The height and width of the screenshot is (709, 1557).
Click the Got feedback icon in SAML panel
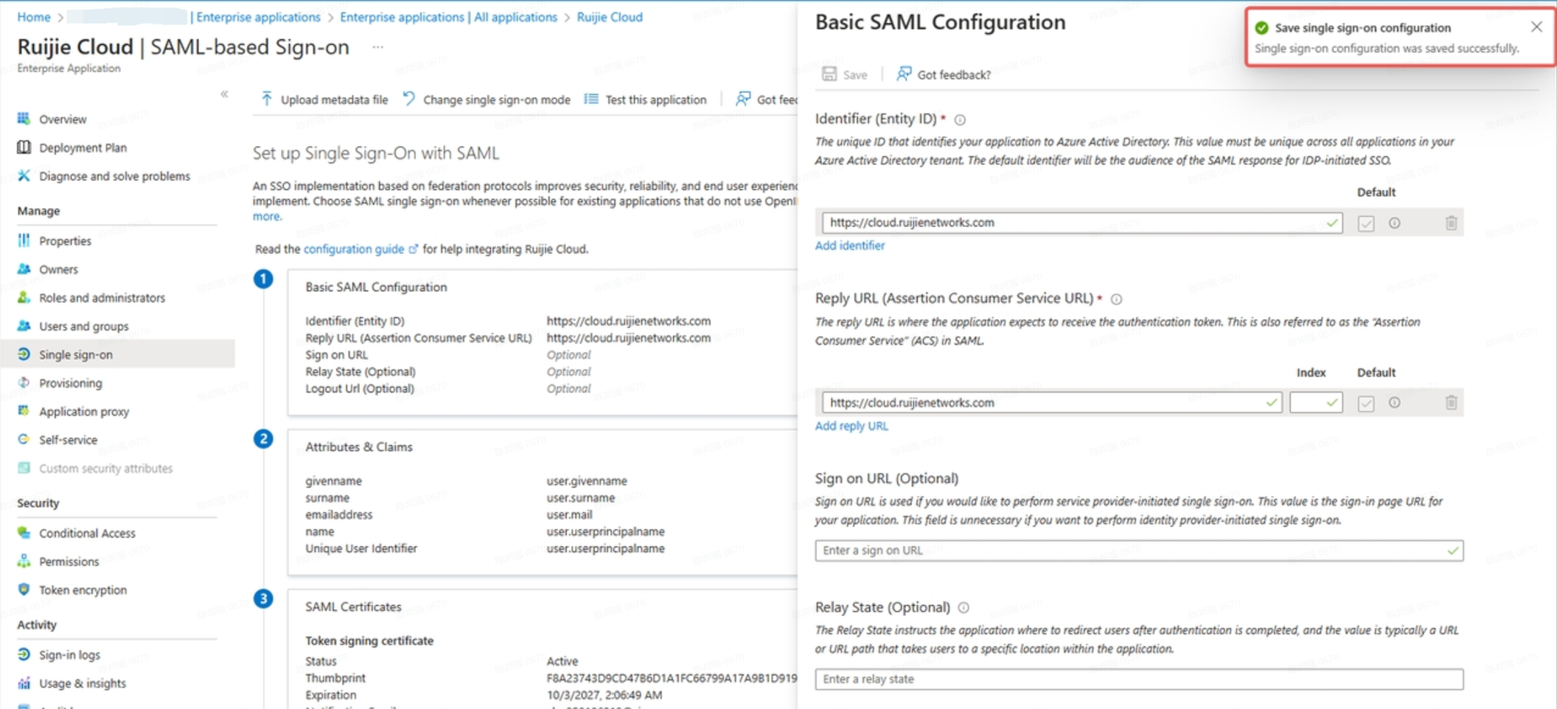click(904, 74)
